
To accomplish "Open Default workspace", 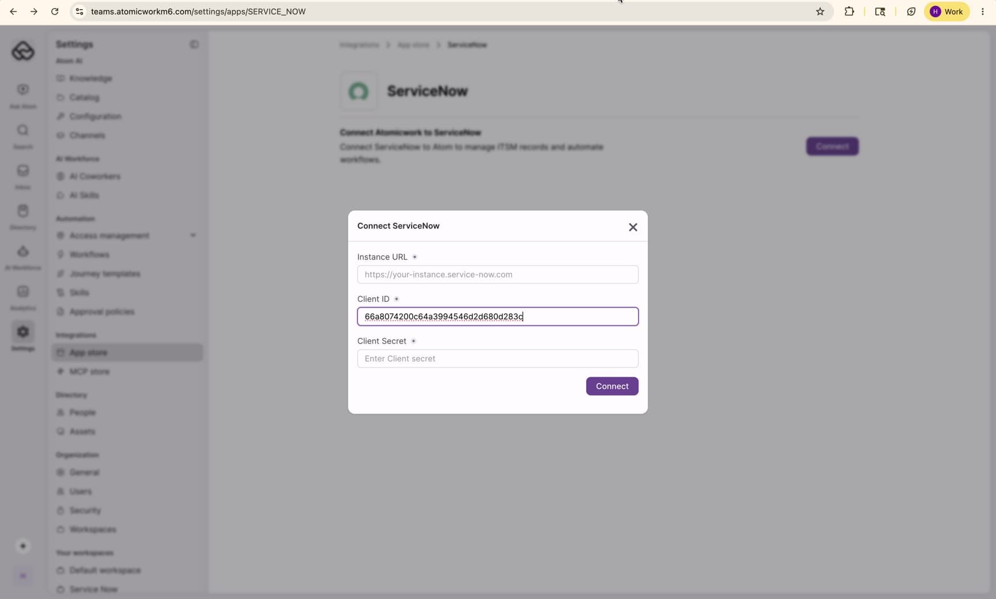I will (105, 570).
